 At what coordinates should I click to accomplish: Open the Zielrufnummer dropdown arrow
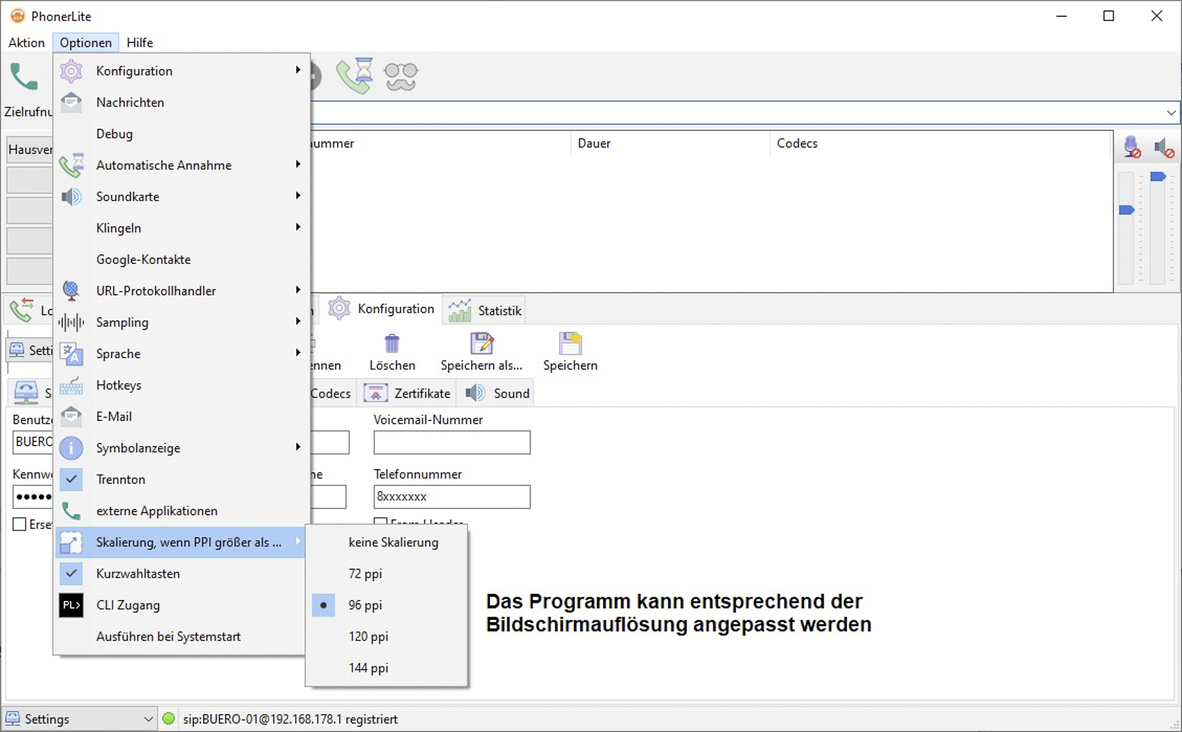click(1171, 113)
